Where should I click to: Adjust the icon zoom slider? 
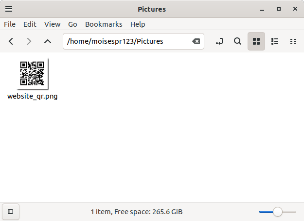[278, 212]
